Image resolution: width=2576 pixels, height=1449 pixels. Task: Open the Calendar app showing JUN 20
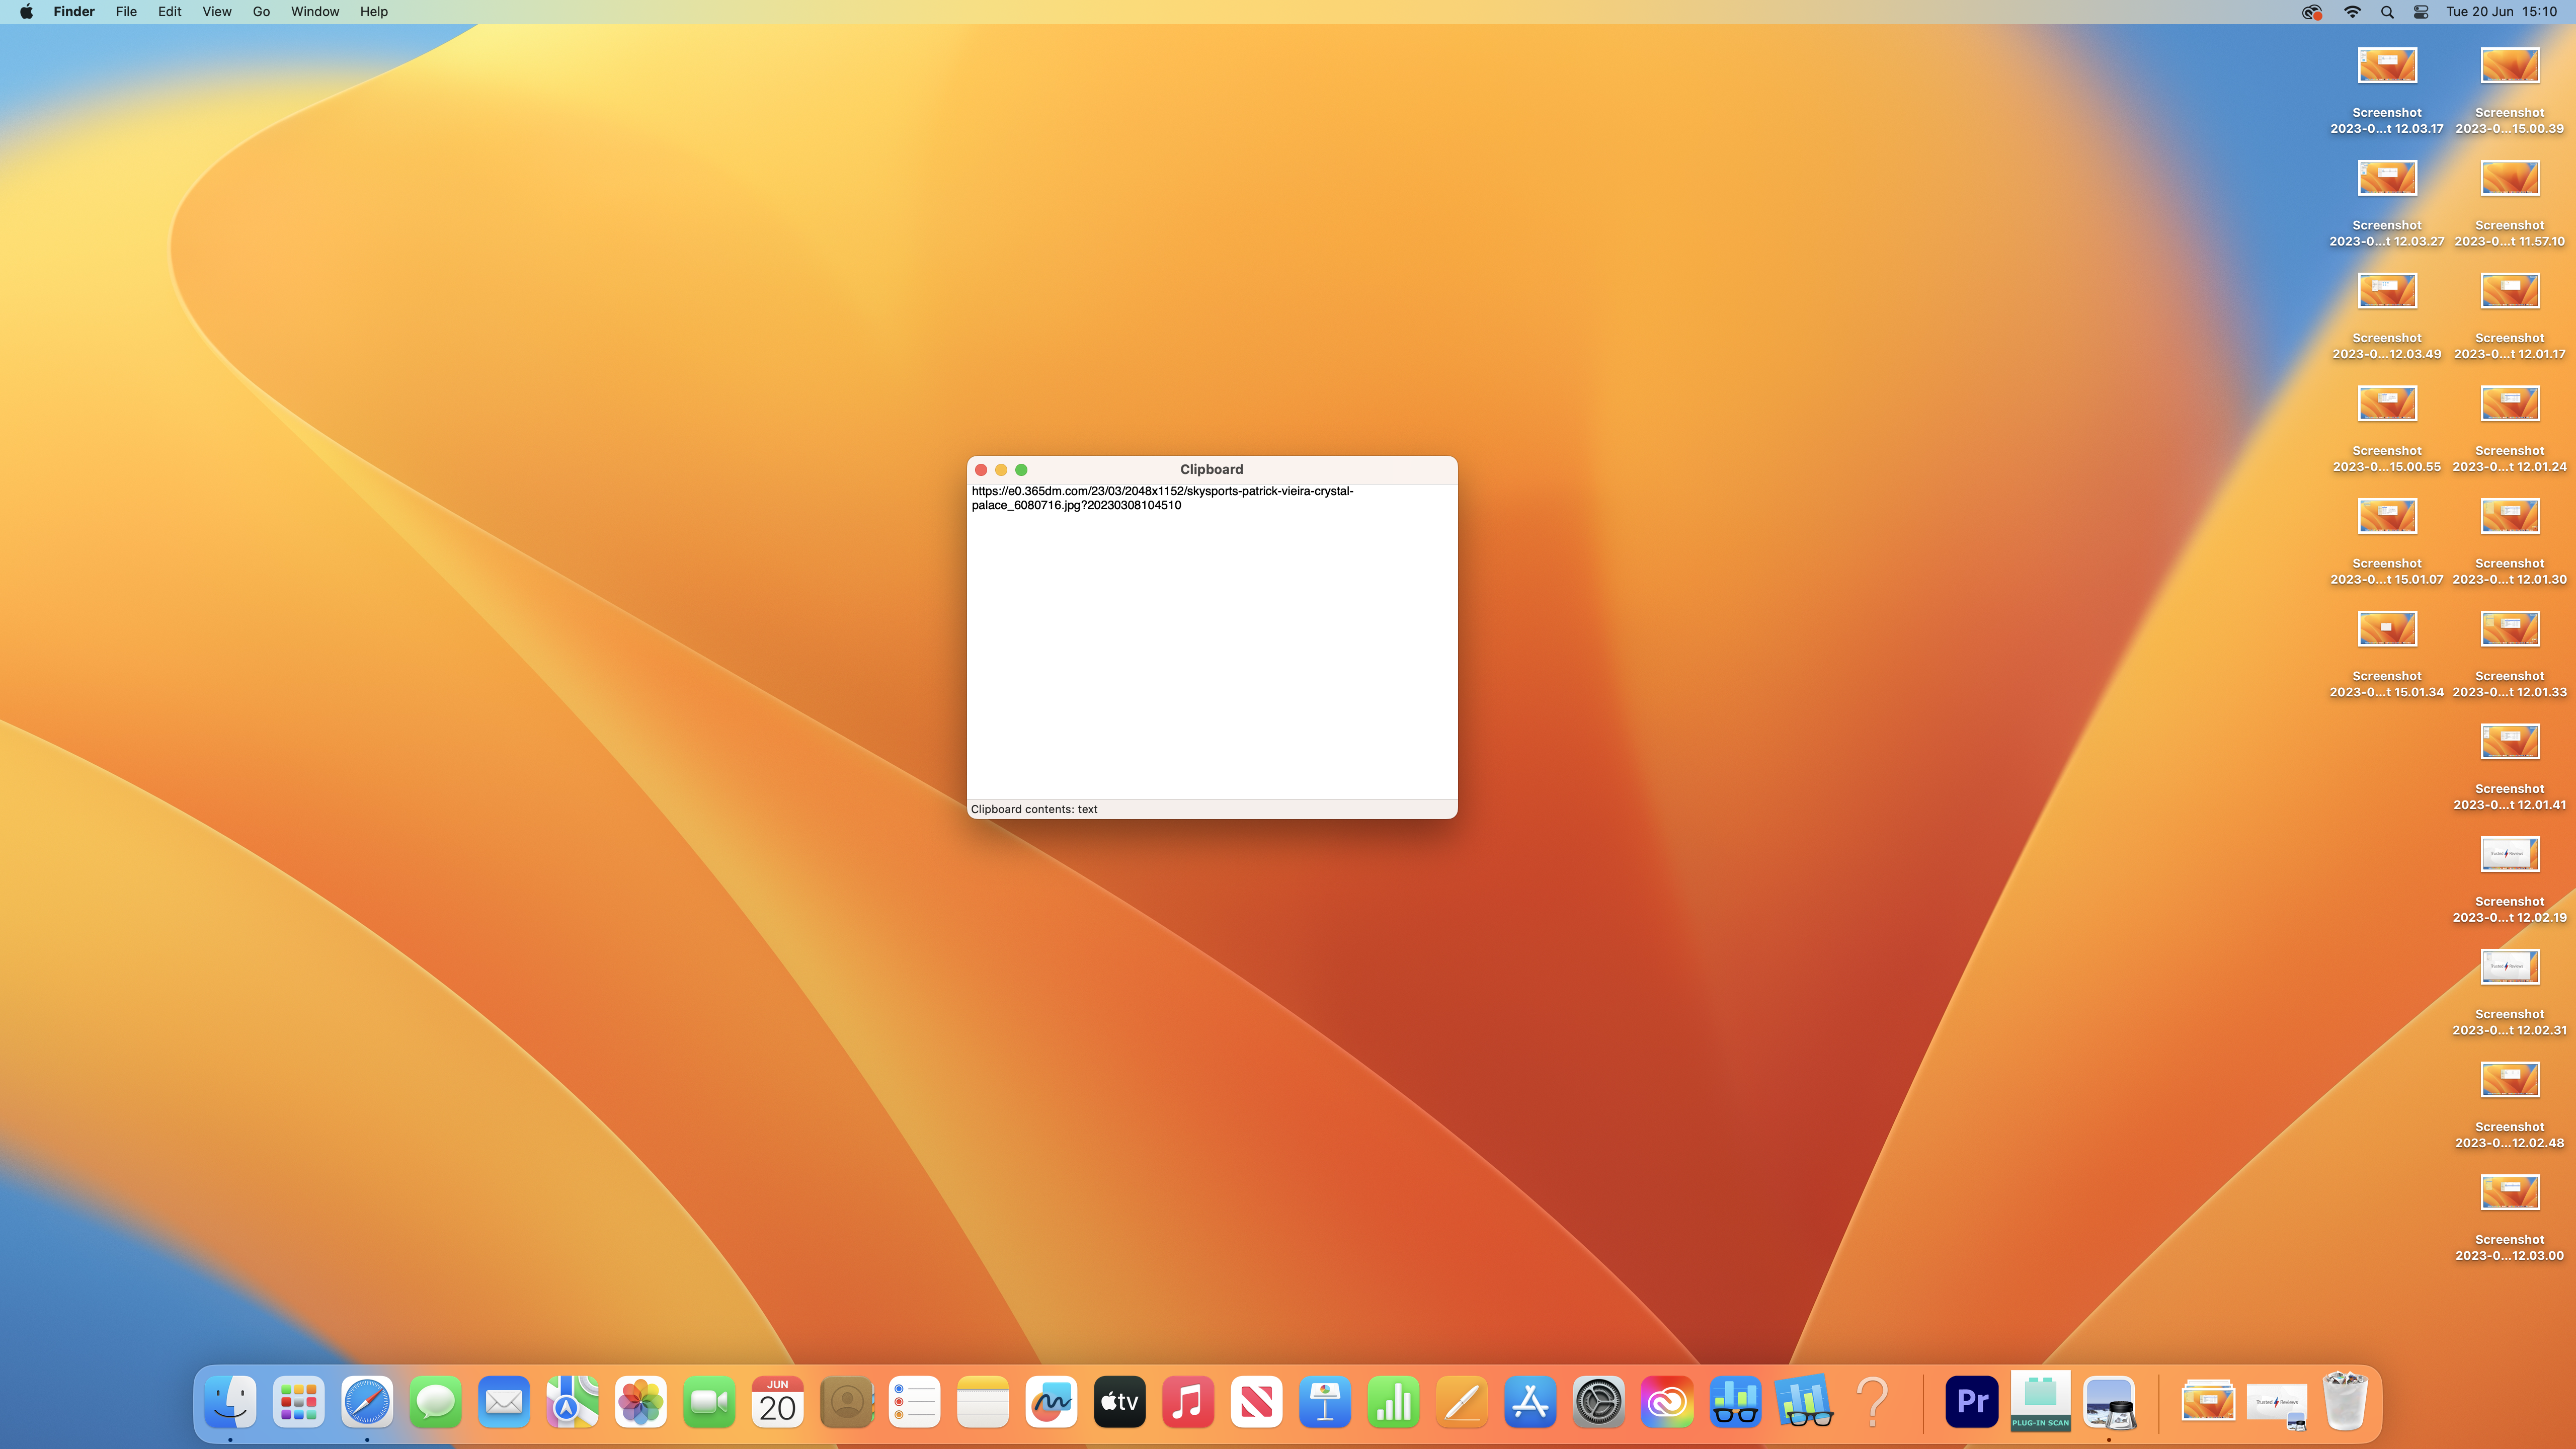click(777, 1402)
